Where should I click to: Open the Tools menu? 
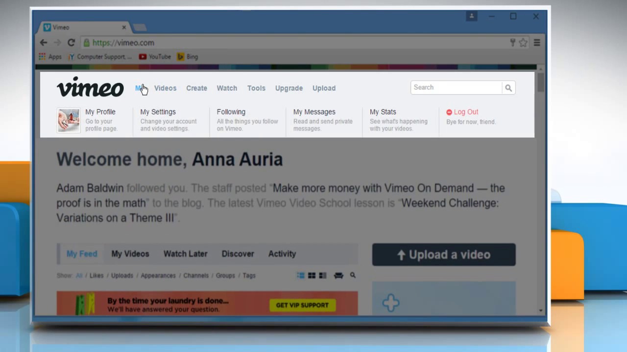(256, 88)
